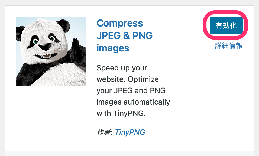
Task: Click the 作者 author label
Action: point(104,132)
